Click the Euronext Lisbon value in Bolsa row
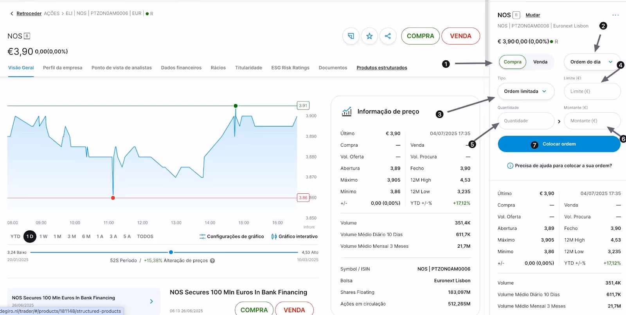 pyautogui.click(x=452, y=281)
